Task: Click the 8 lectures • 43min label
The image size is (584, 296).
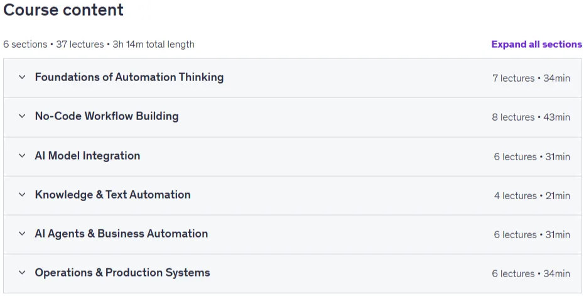Action: pyautogui.click(x=531, y=117)
